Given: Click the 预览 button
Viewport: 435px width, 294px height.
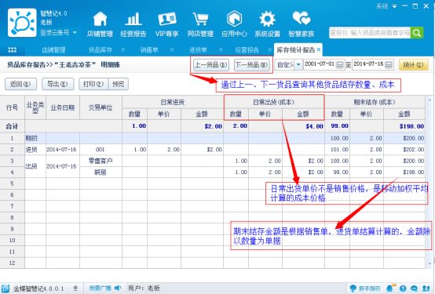Looking at the screenshot, I should (x=119, y=84).
